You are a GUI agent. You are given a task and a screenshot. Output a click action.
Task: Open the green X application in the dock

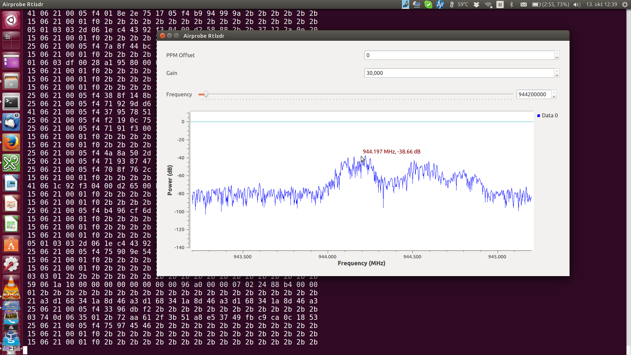11,163
